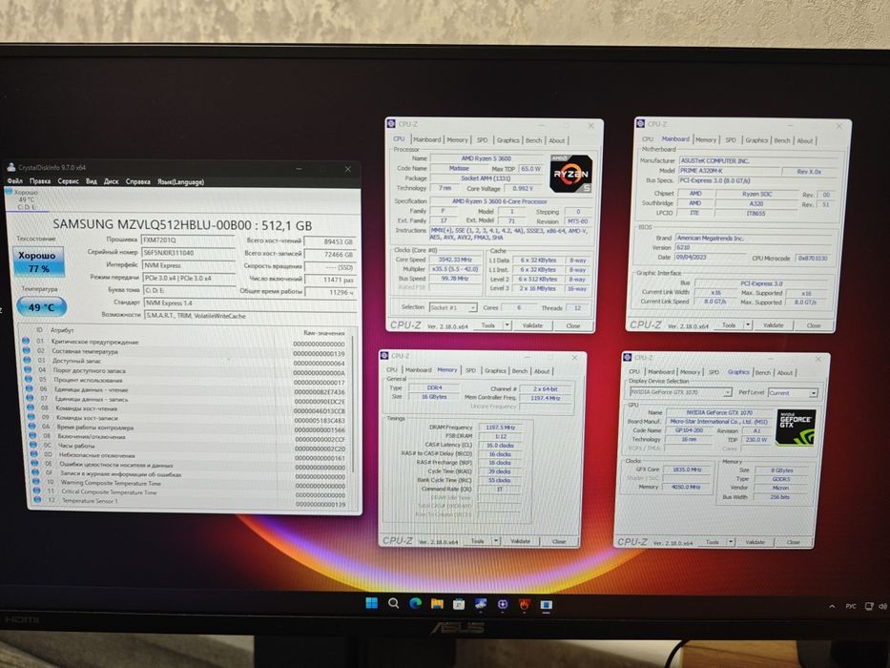
Task: Click the Ryzen logo in CPU-Z
Action: [x=570, y=174]
